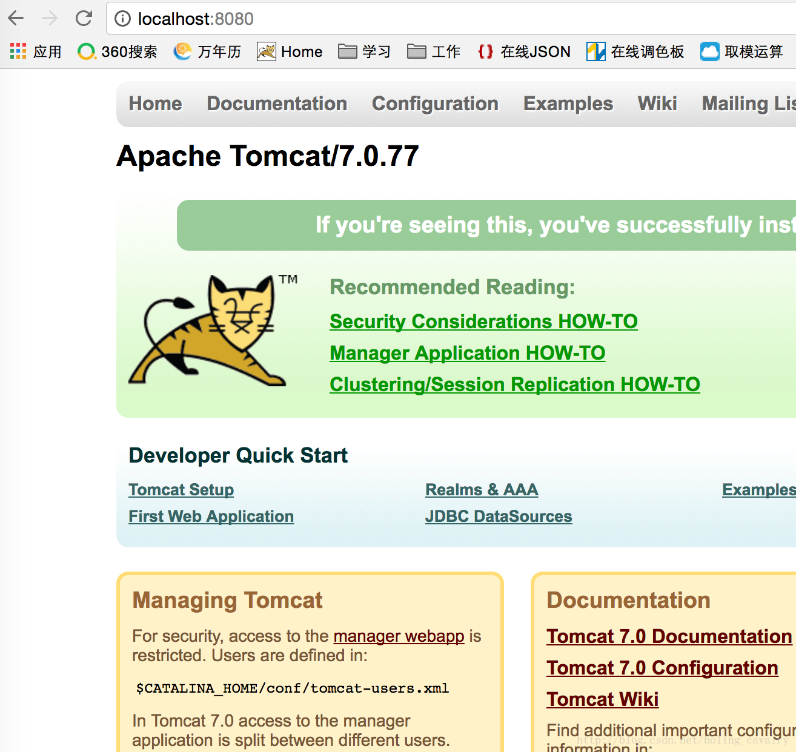View site info icon in address bar

click(122, 19)
